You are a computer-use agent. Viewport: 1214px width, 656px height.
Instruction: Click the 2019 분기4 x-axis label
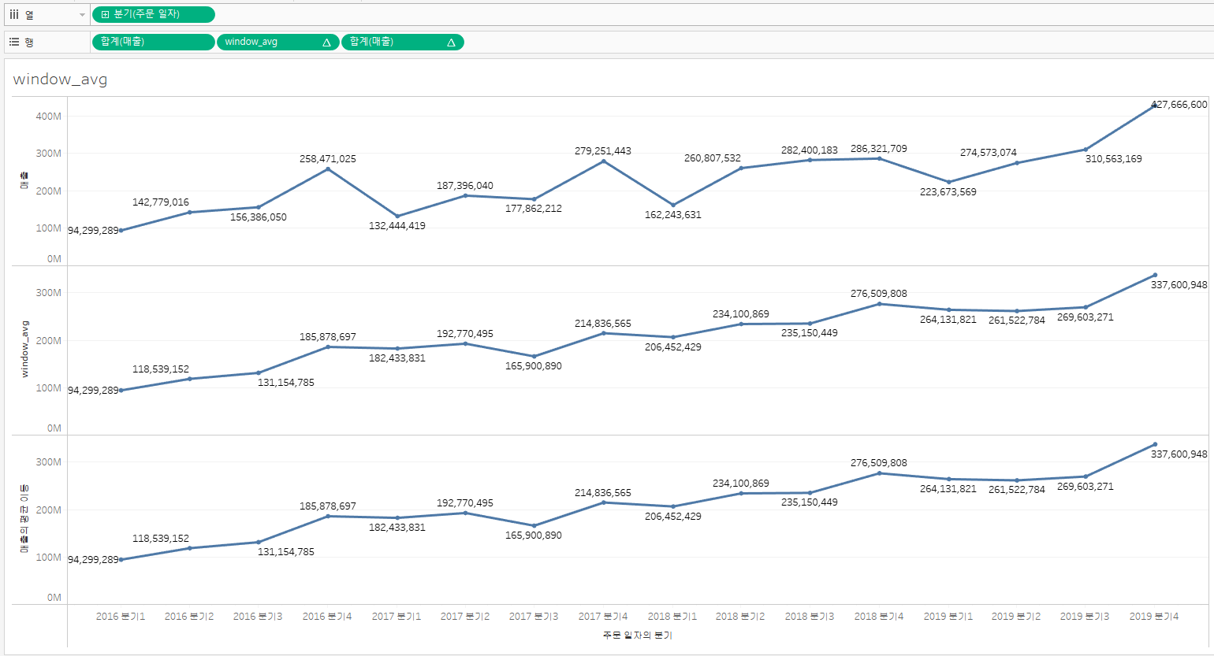tap(1154, 616)
